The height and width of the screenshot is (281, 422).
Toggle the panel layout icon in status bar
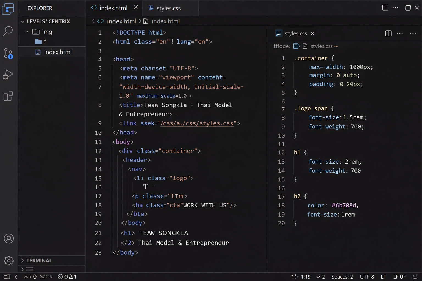(7, 277)
